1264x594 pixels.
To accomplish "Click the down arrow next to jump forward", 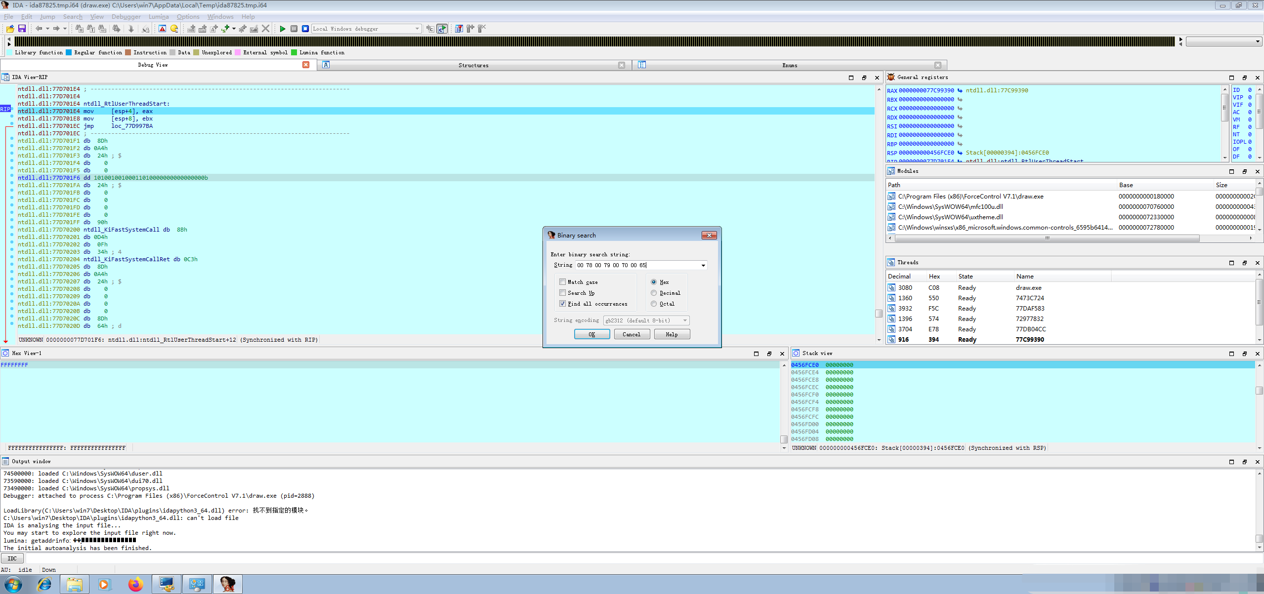I will point(65,29).
